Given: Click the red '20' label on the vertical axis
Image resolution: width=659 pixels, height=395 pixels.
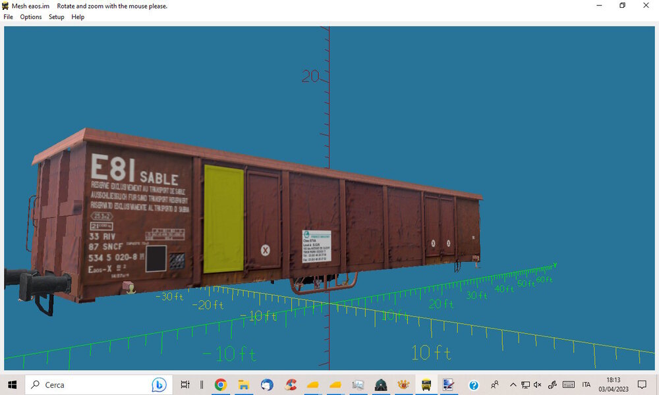Looking at the screenshot, I should coord(310,76).
